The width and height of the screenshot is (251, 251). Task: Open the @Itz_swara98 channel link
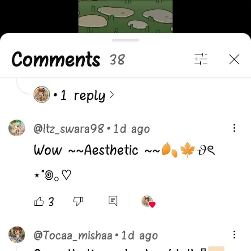coord(69,129)
